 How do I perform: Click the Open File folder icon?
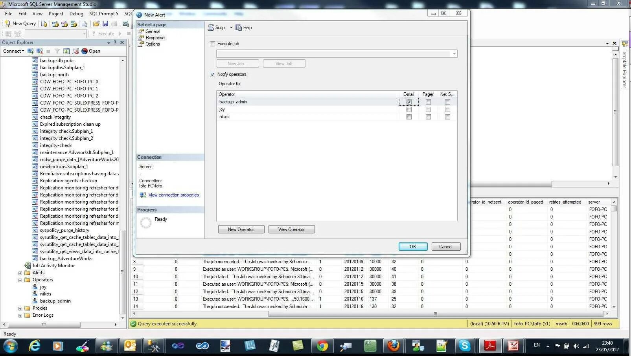coord(96,24)
